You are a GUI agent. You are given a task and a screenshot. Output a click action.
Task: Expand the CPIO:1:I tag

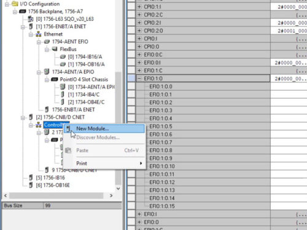point(139,7)
